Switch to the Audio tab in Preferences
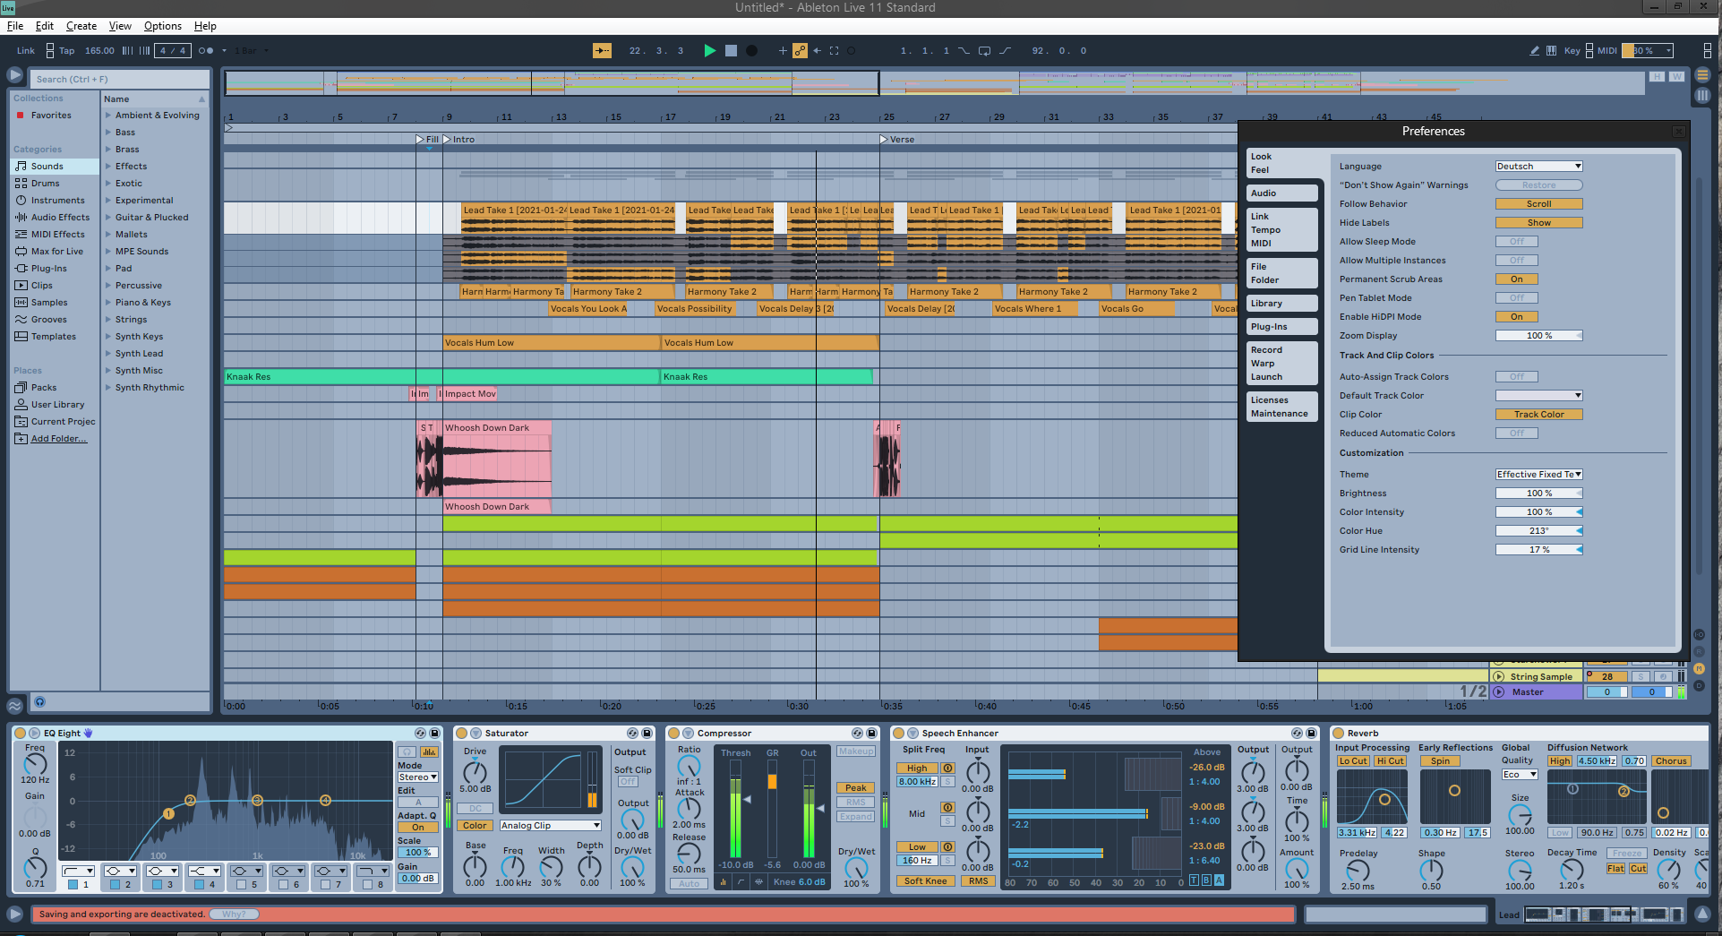The image size is (1722, 936). coord(1281,193)
